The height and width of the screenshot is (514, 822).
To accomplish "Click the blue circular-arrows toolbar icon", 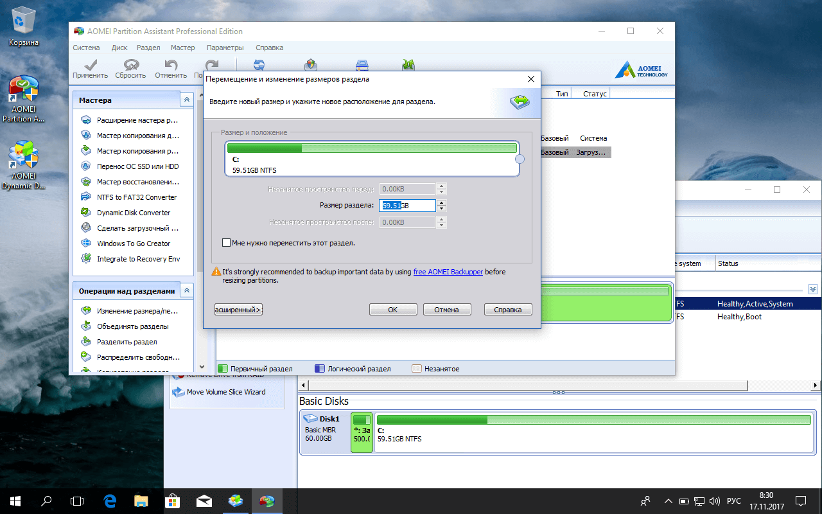I will point(259,64).
